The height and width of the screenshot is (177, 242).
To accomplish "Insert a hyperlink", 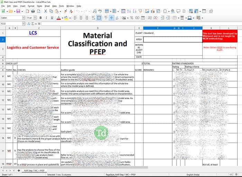I will [173, 11].
